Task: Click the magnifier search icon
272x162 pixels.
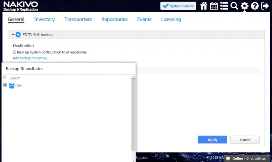Action: 234,6
